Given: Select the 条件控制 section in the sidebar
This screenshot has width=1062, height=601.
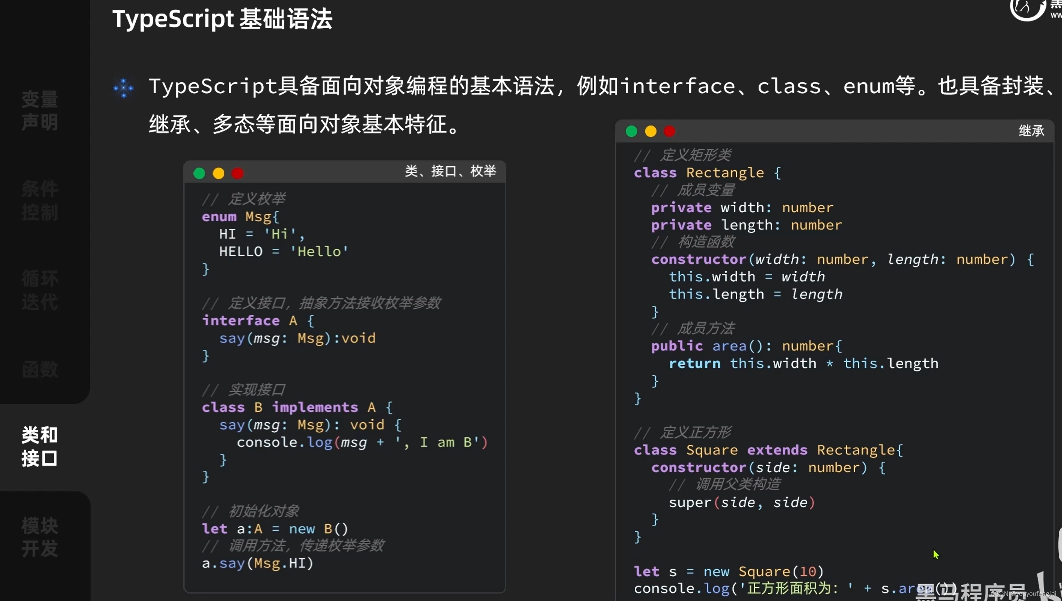Looking at the screenshot, I should 40,201.
